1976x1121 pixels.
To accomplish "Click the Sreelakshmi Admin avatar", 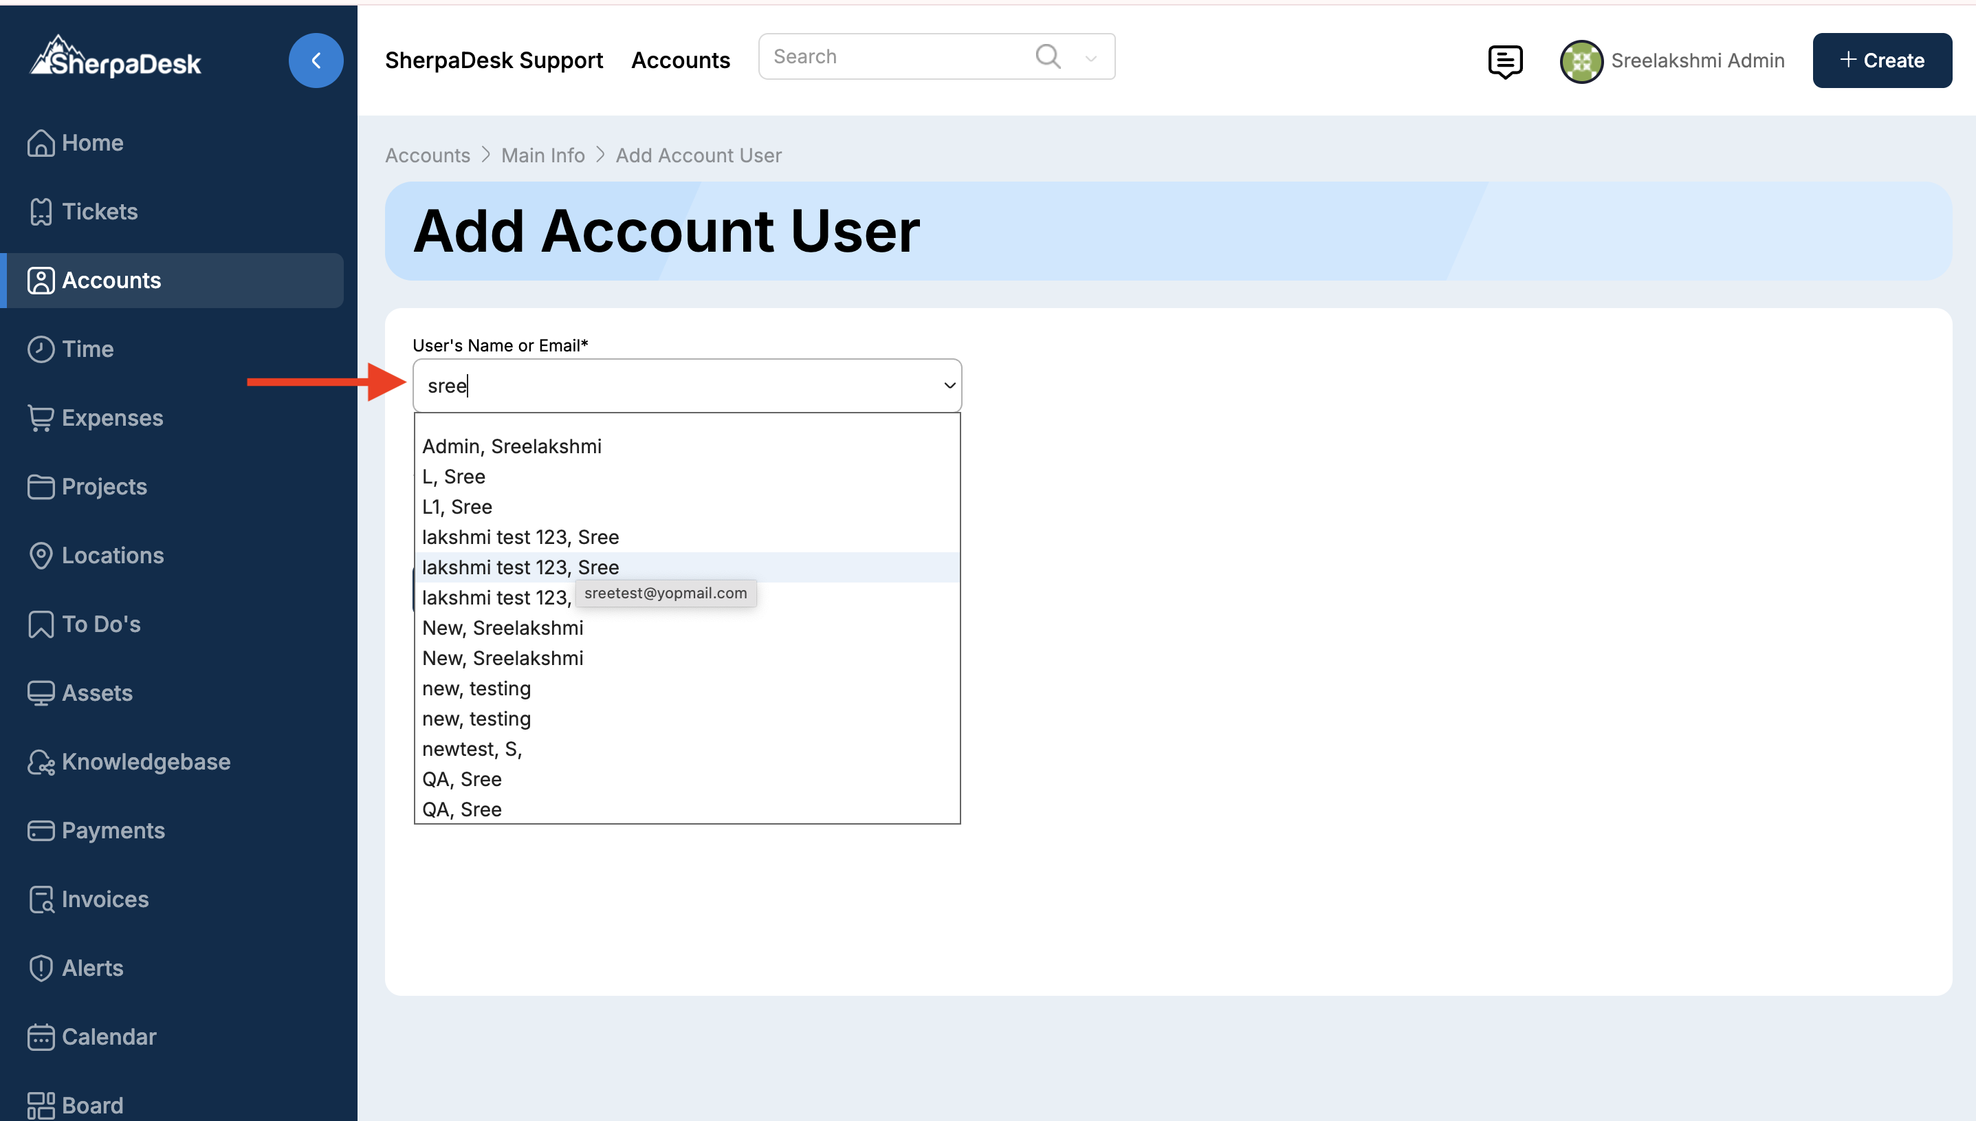I will (1581, 61).
